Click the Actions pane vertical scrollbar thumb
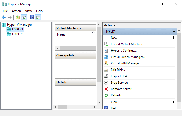 point(179,67)
